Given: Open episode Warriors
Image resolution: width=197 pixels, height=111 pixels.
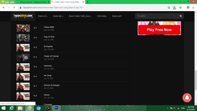Looking at the screenshot, I should (48, 66).
